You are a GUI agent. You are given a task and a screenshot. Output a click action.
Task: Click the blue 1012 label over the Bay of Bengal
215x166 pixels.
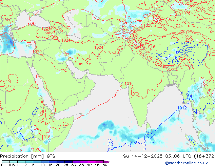[x=182, y=108]
